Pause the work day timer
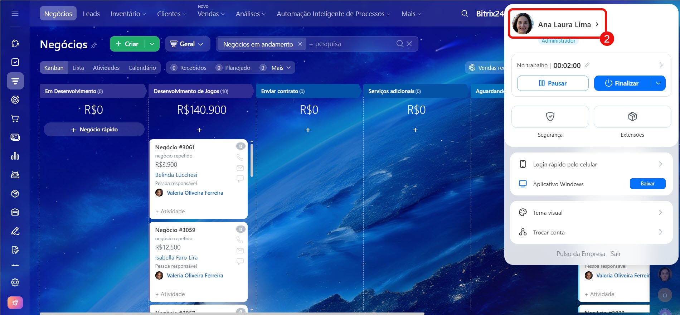Image resolution: width=680 pixels, height=315 pixels. 553,83
